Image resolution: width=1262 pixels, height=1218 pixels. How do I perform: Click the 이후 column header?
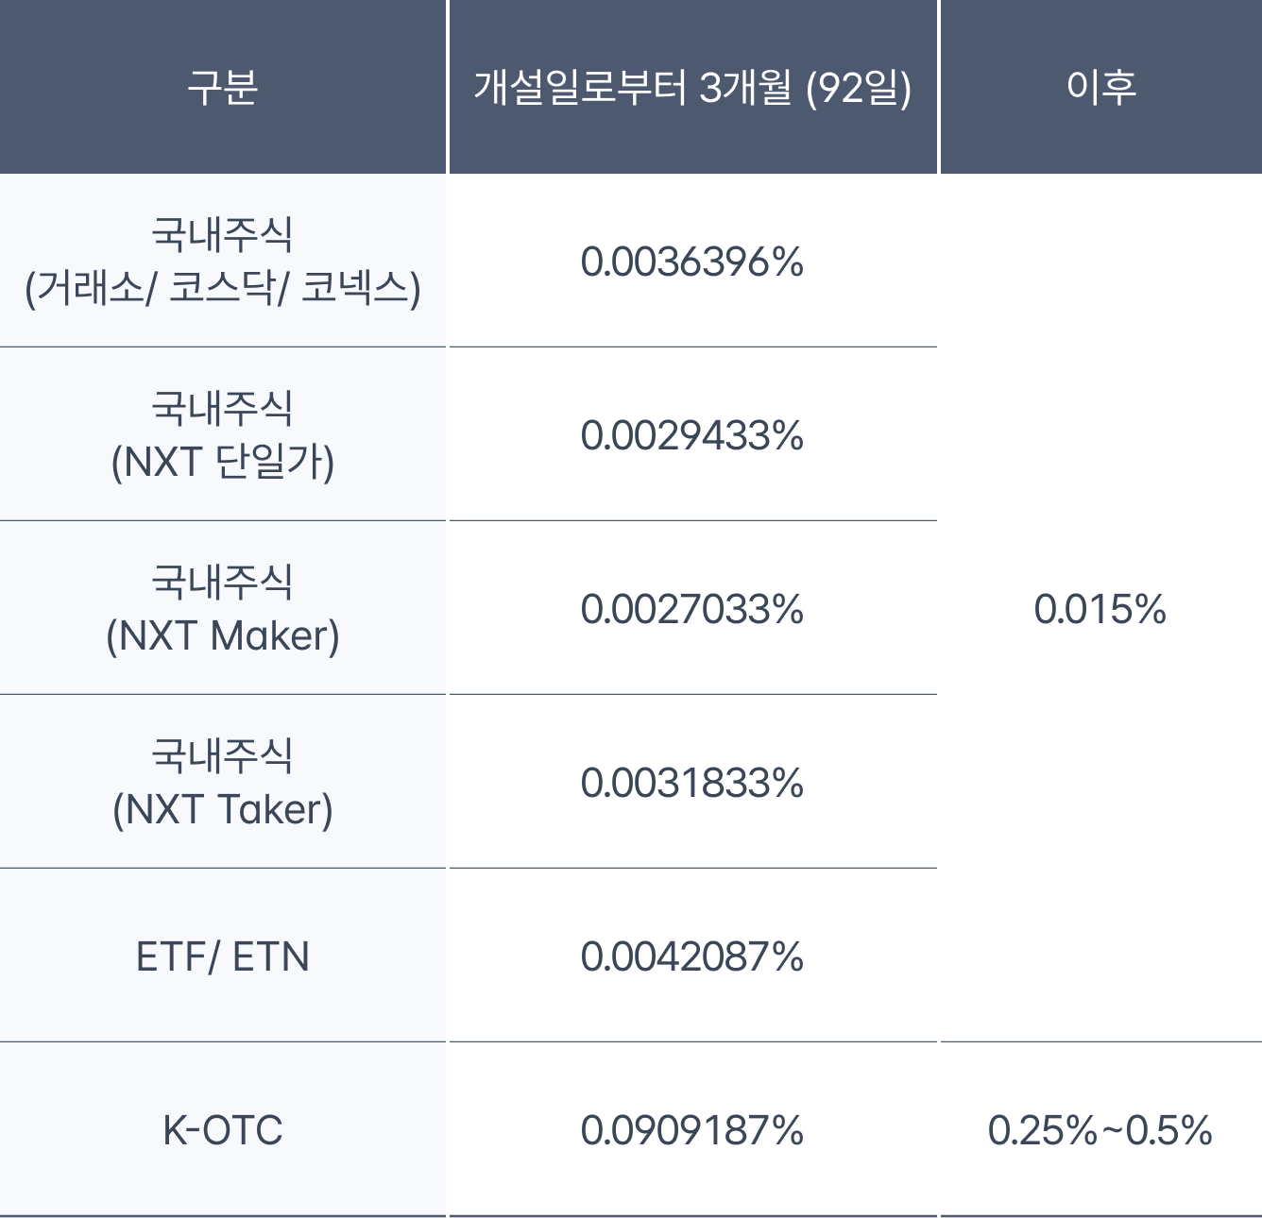[x=1100, y=87]
